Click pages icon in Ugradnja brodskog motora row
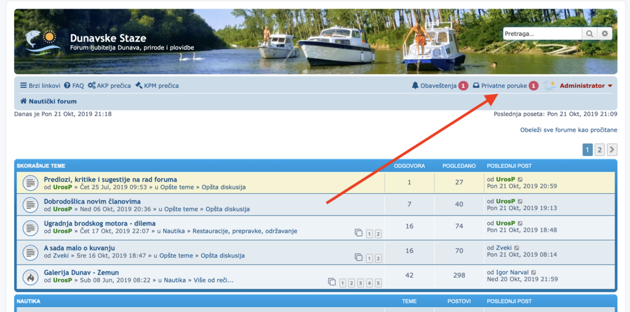The width and height of the screenshot is (630, 312). [359, 233]
